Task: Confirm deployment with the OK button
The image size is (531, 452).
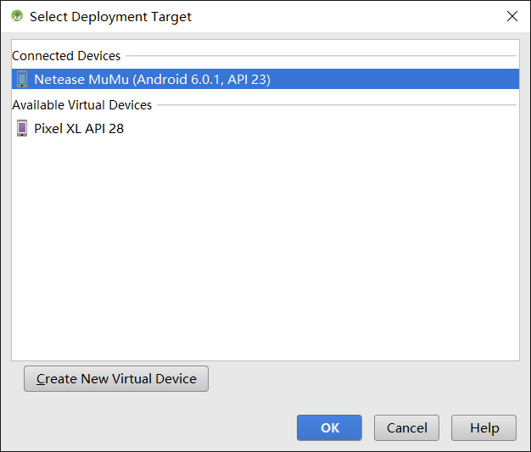Action: (x=329, y=428)
